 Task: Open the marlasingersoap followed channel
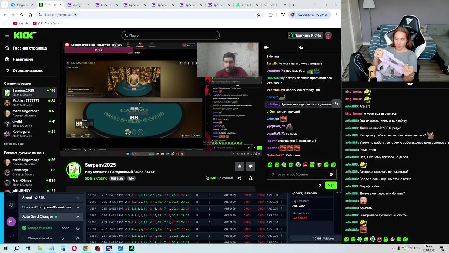(30, 113)
